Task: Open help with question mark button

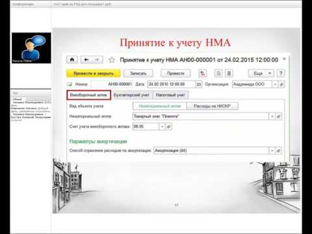Action: (281, 73)
